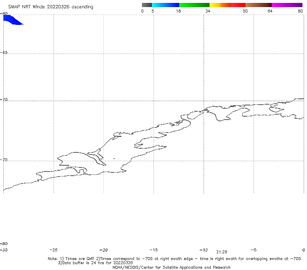Click the color bar label '50'
The image size is (307, 270).
245,11
